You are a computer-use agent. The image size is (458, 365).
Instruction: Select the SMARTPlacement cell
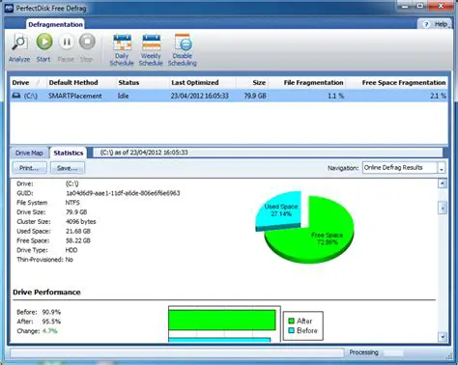[75, 96]
